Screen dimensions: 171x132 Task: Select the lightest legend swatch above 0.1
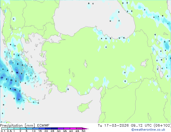5,128
